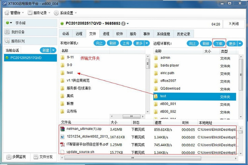
Task: Switch to the 远程 tab
Action: 79,33
